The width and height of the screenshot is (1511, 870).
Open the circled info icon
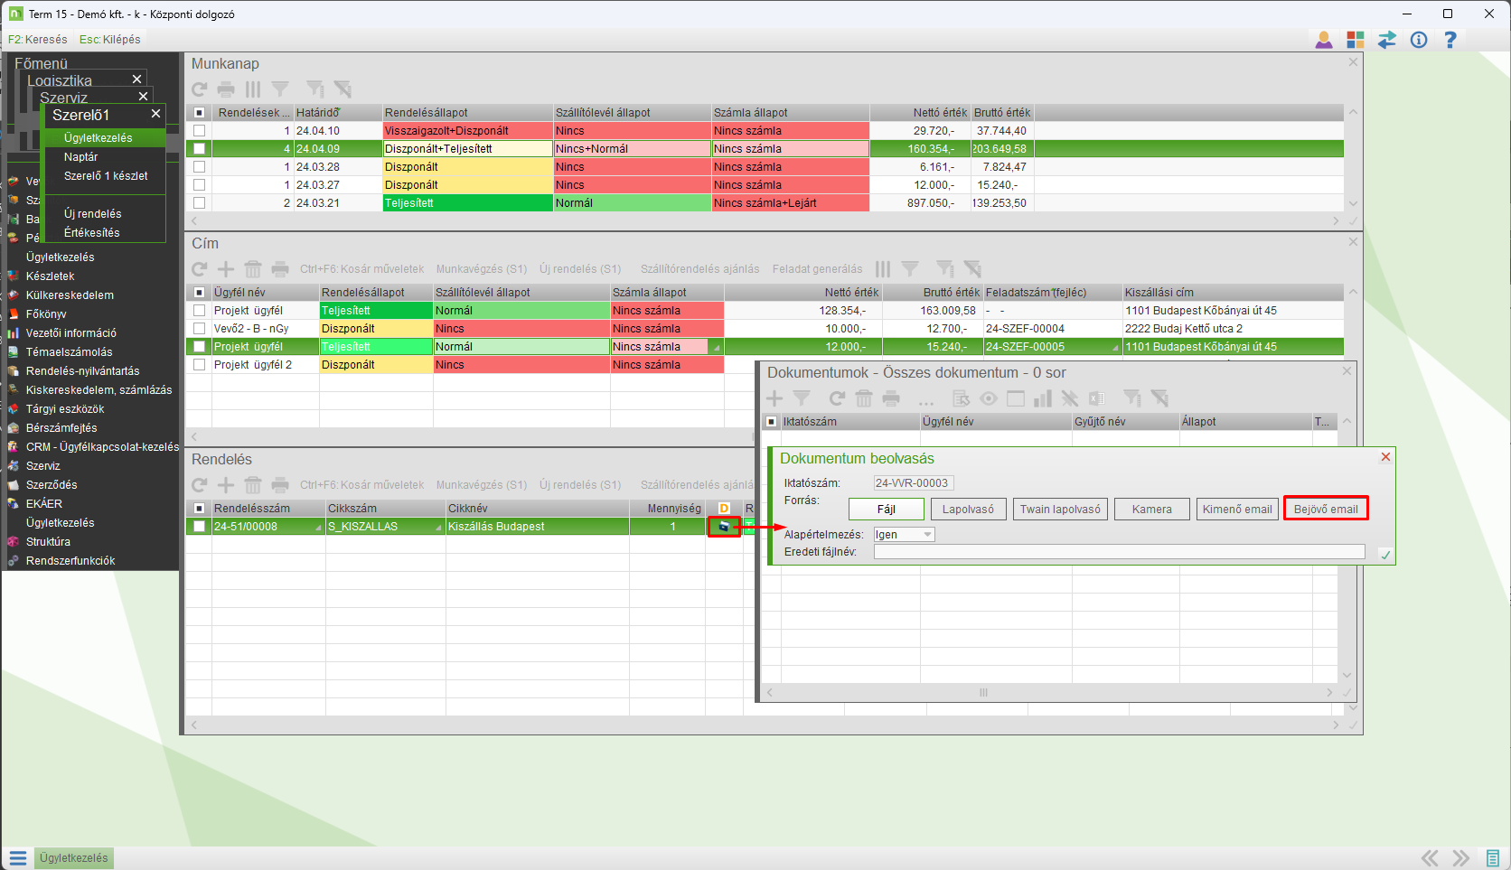point(1419,40)
